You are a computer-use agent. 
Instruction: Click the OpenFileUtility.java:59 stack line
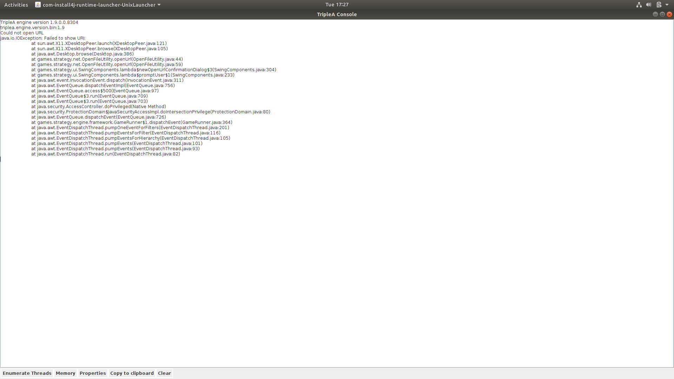pos(107,64)
